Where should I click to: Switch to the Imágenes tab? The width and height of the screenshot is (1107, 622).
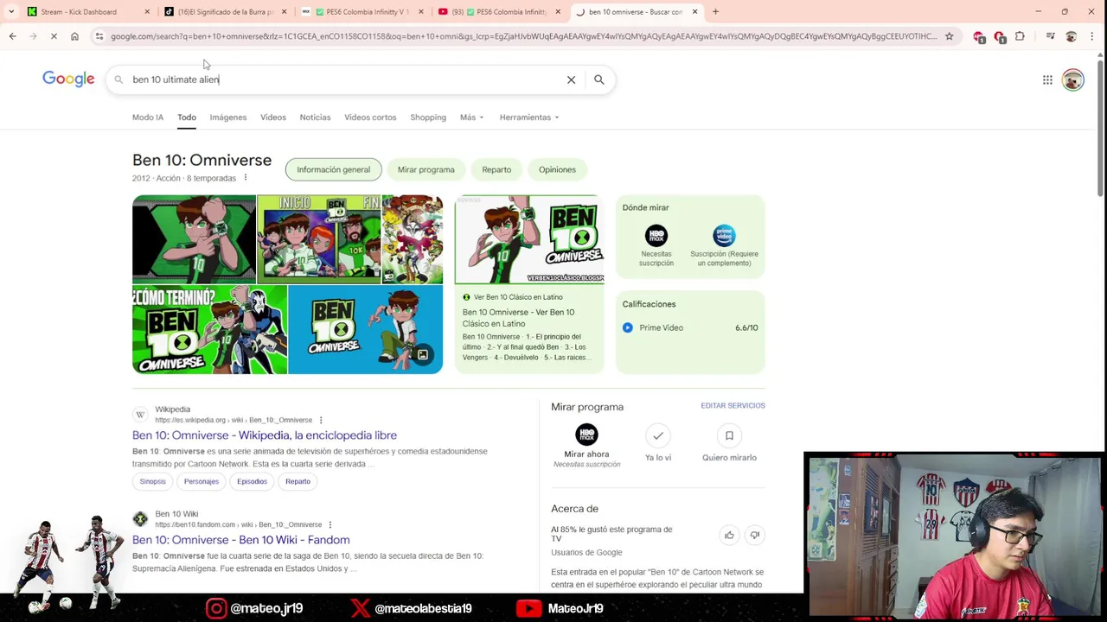coord(228,117)
